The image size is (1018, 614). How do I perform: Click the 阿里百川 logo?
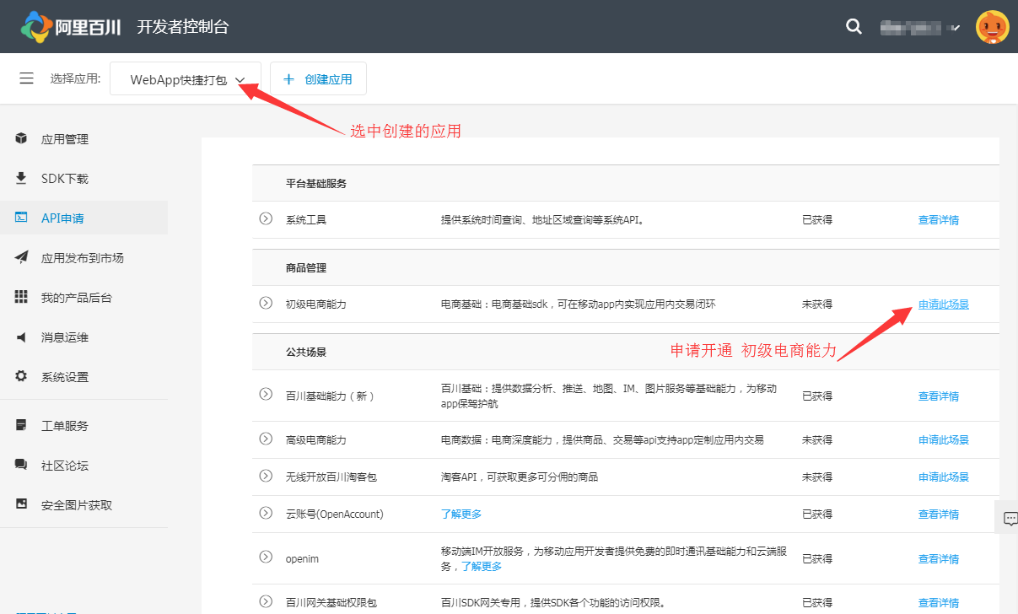click(x=71, y=27)
